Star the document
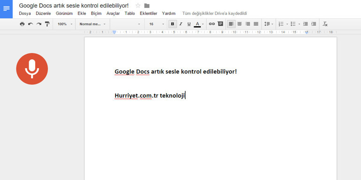The width and height of the screenshot is (361, 180). point(138,6)
